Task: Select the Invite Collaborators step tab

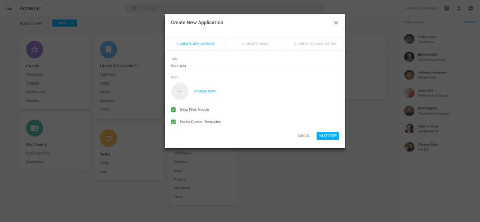Action: click(315, 44)
